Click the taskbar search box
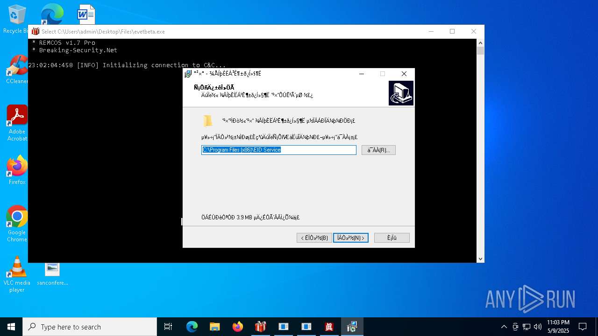Screen dimensions: 598x336 pos(90,327)
